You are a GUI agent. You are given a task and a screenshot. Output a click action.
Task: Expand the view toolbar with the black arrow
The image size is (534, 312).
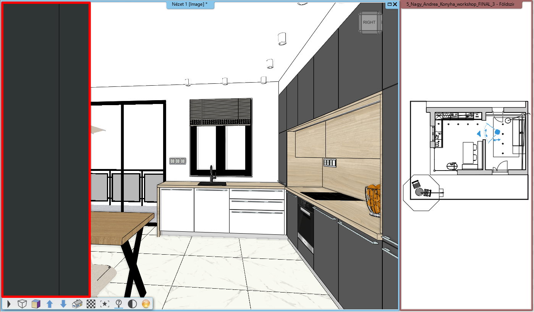point(9,304)
